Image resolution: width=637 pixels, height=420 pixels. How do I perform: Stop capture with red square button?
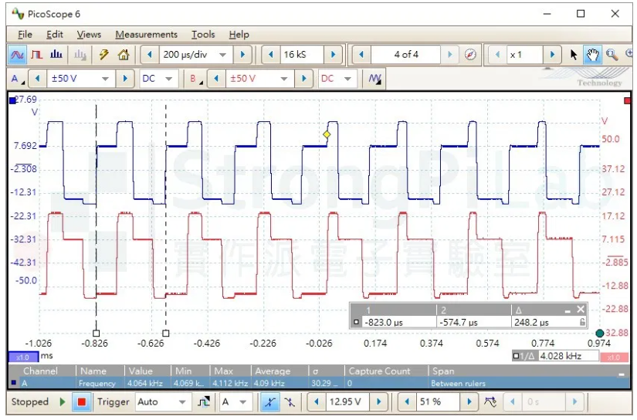pos(81,402)
